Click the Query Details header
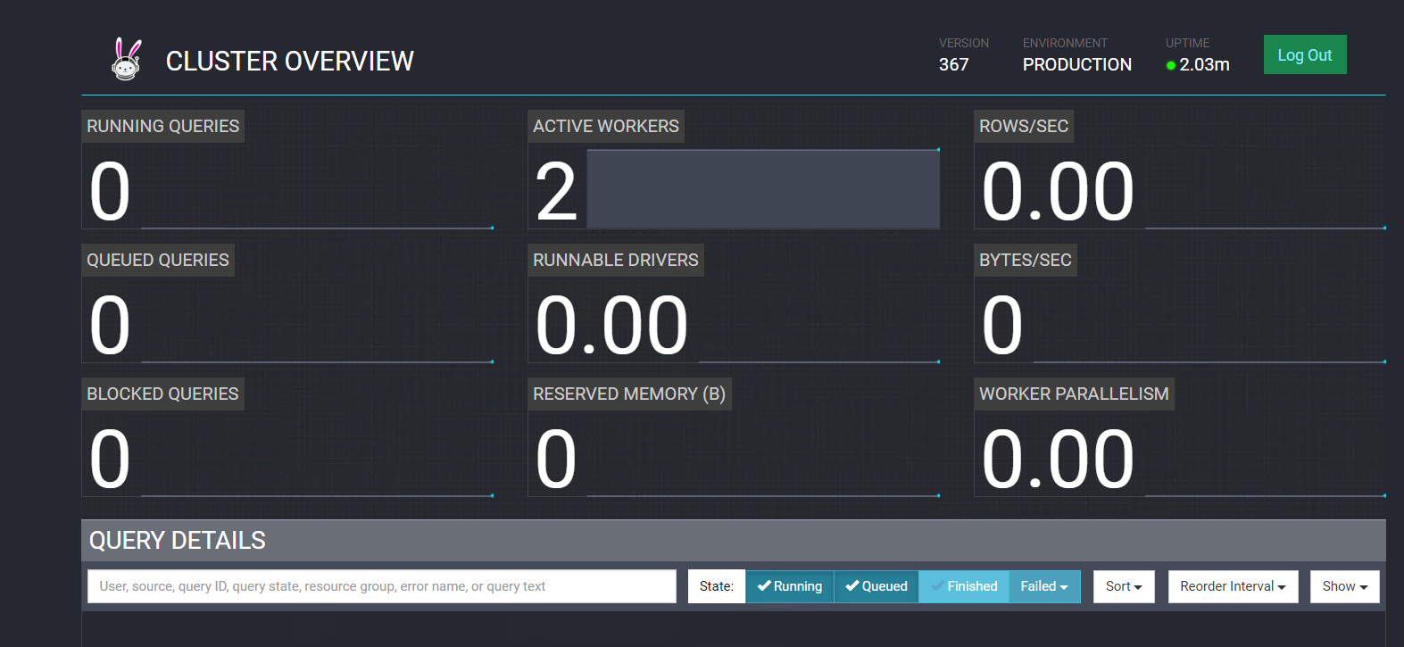The image size is (1404, 647). (x=178, y=540)
